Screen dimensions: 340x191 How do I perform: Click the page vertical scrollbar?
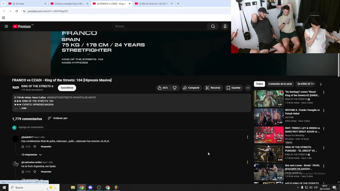coord(338,65)
